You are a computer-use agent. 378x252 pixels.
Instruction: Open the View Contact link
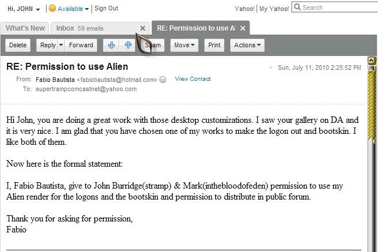coord(193,79)
